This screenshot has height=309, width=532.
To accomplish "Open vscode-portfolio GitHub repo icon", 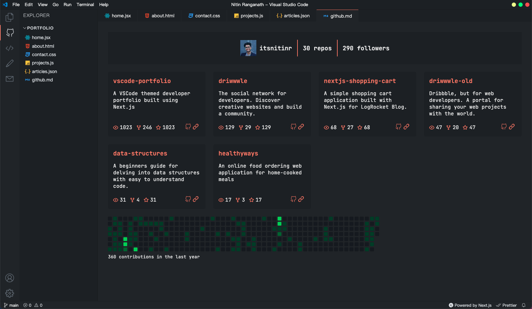I will pos(188,127).
